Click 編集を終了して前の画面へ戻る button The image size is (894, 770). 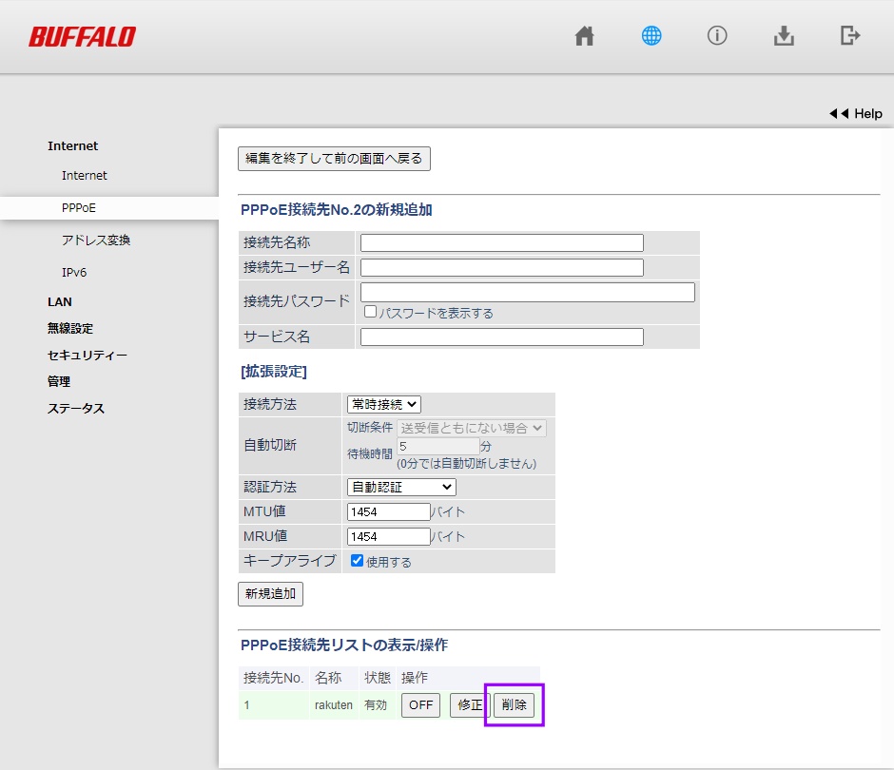pyautogui.click(x=334, y=159)
